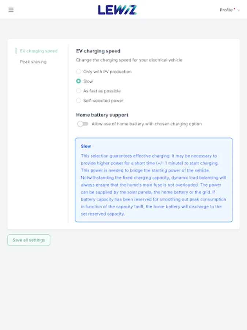The height and width of the screenshot is (330, 247).
Task: Select the Only with PV production radio button
Action: (x=78, y=71)
